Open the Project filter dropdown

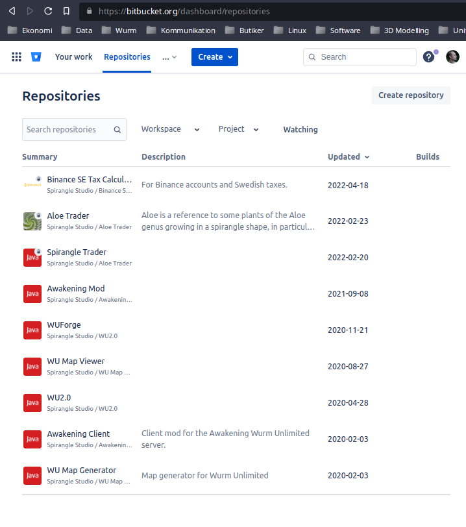click(238, 129)
